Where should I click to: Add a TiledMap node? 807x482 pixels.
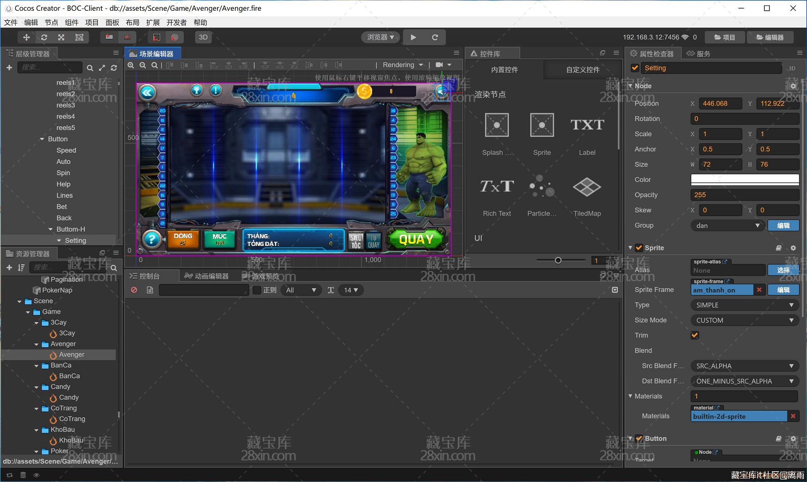tap(587, 195)
